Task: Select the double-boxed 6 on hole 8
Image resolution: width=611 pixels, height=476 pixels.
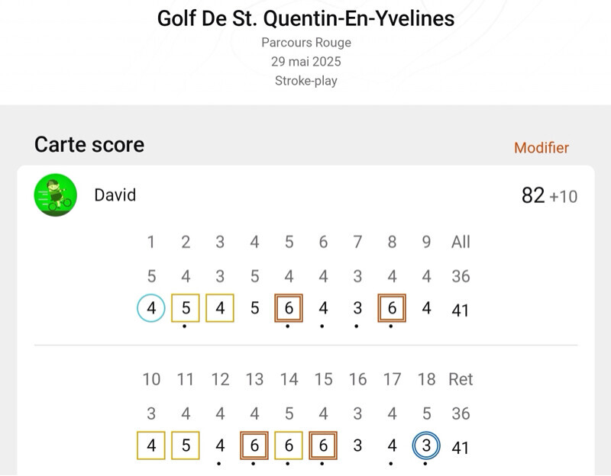Action: pyautogui.click(x=392, y=309)
